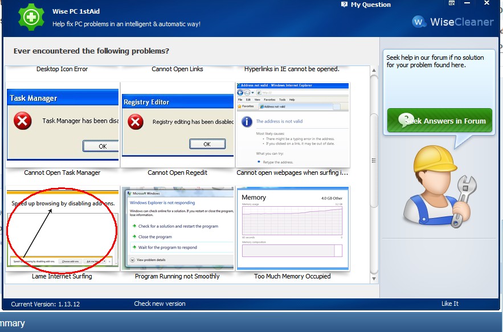The image size is (503, 332).
Task: Click the Like It link
Action: point(450,304)
